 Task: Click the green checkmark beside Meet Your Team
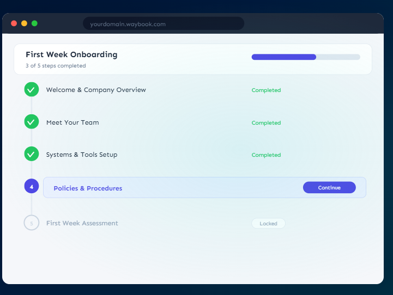coord(31,121)
